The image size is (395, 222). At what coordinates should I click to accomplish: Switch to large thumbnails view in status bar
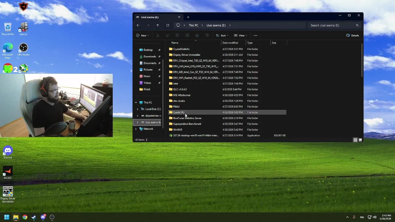360,140
